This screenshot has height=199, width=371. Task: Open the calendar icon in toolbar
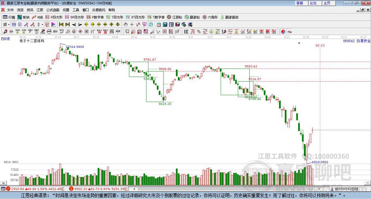click(x=159, y=25)
